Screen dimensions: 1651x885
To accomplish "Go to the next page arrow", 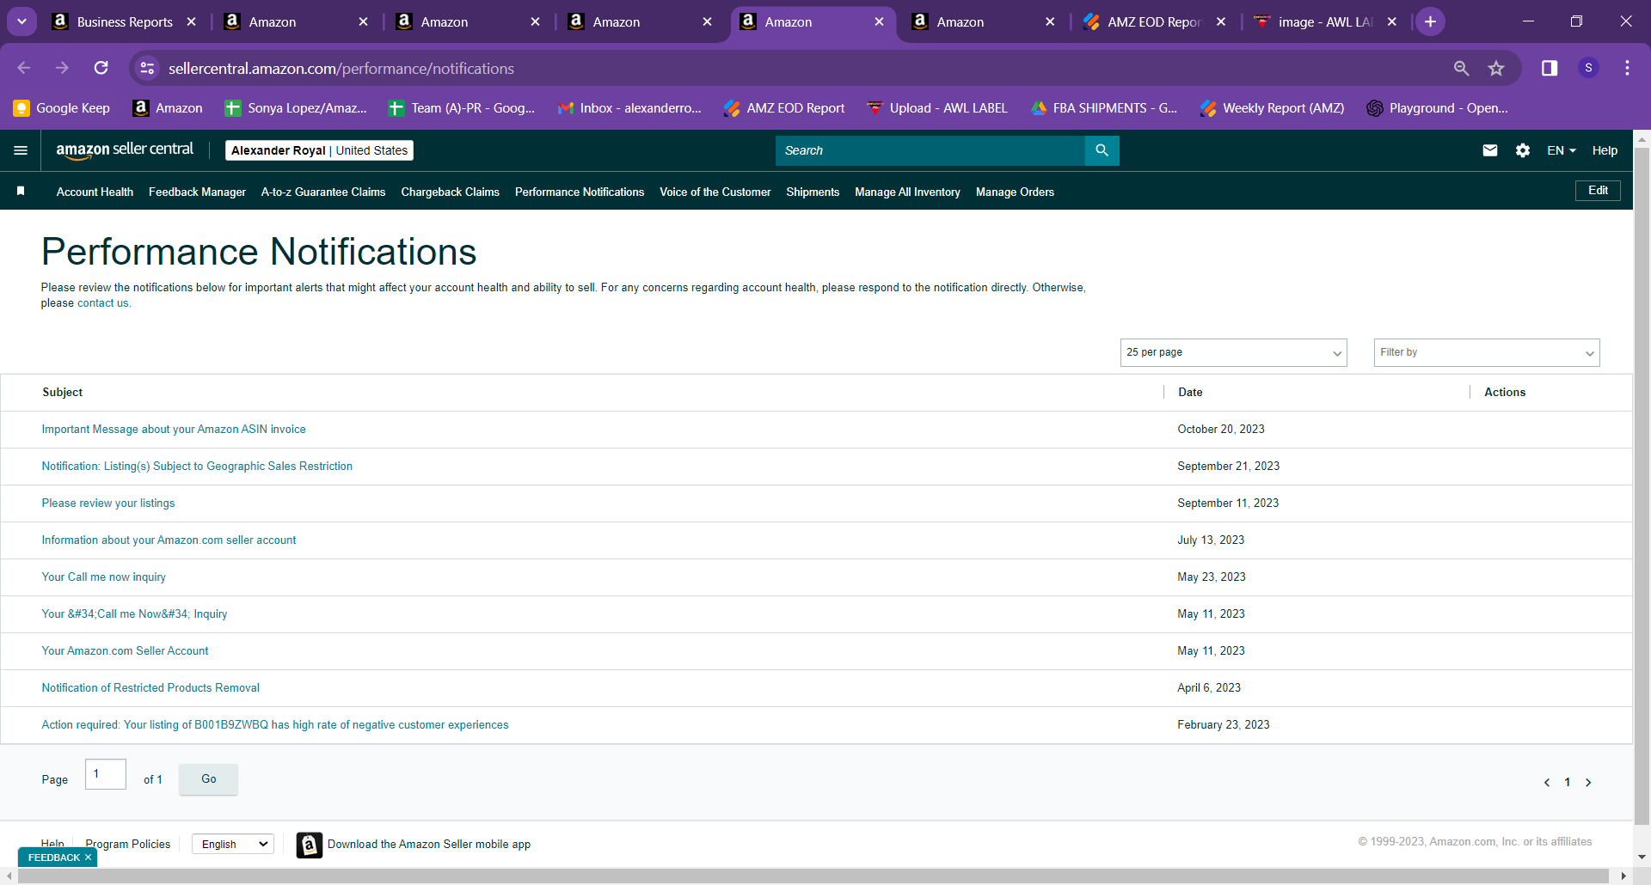I will pos(1588,782).
